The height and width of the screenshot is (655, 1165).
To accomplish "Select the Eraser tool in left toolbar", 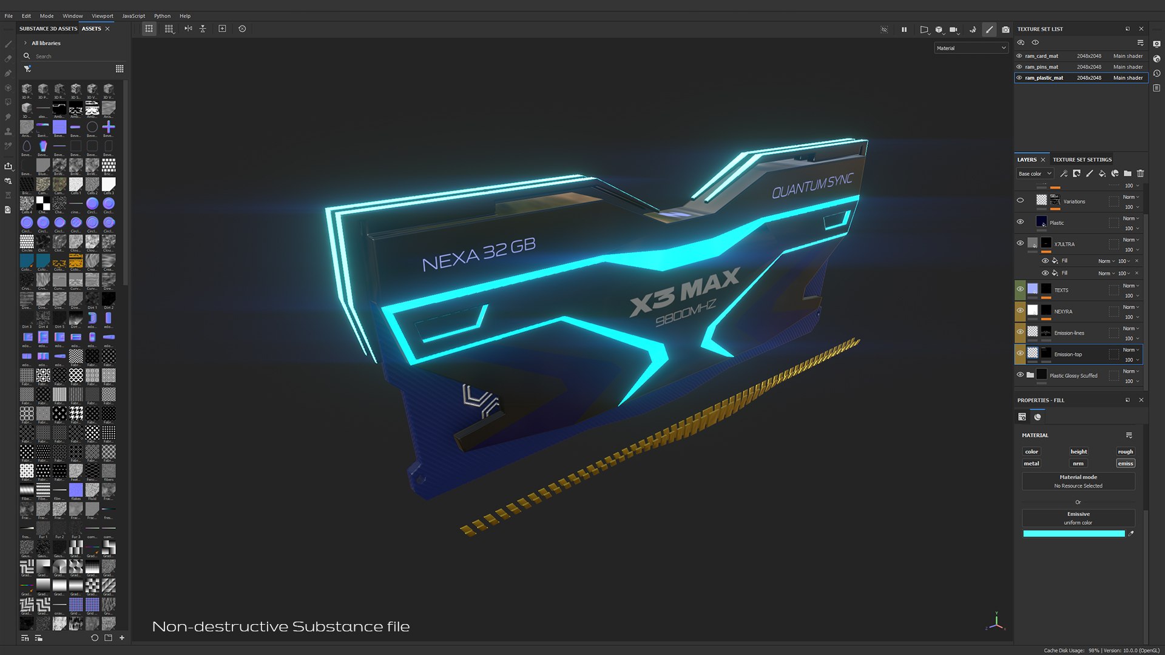I will (8, 59).
